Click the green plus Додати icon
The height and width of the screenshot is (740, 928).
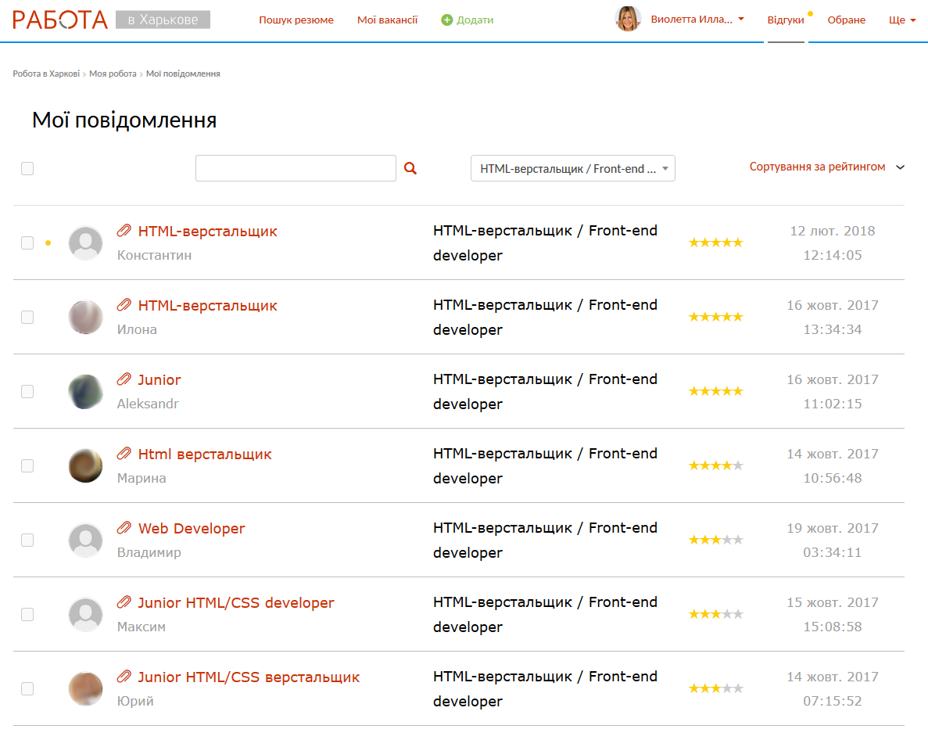(447, 20)
